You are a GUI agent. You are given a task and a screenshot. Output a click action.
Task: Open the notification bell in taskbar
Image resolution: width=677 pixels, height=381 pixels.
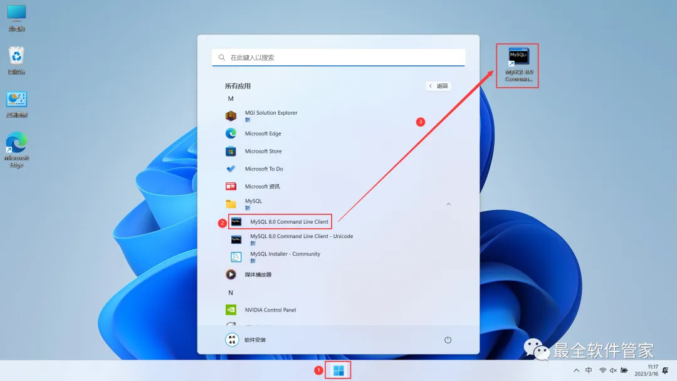coord(665,370)
